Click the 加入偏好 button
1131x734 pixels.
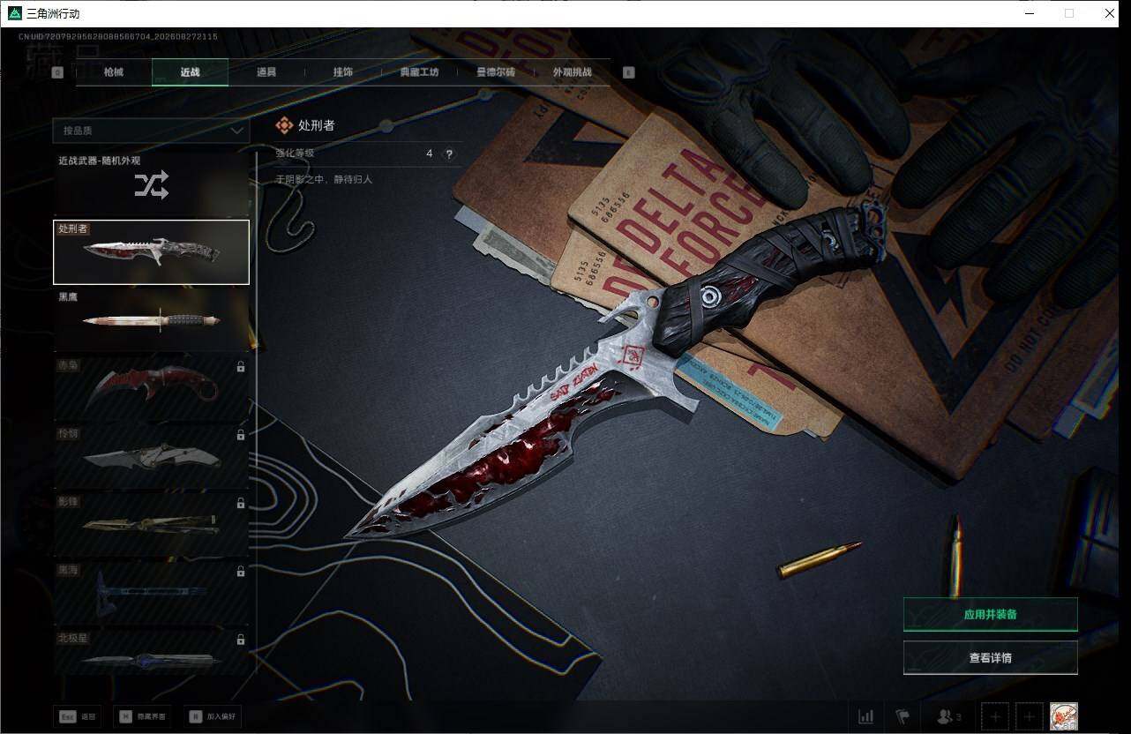tap(213, 717)
